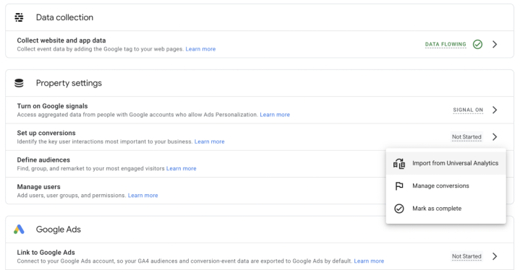Image resolution: width=520 pixels, height=270 pixels.
Task: Click the Data collection heading
Action: [64, 17]
